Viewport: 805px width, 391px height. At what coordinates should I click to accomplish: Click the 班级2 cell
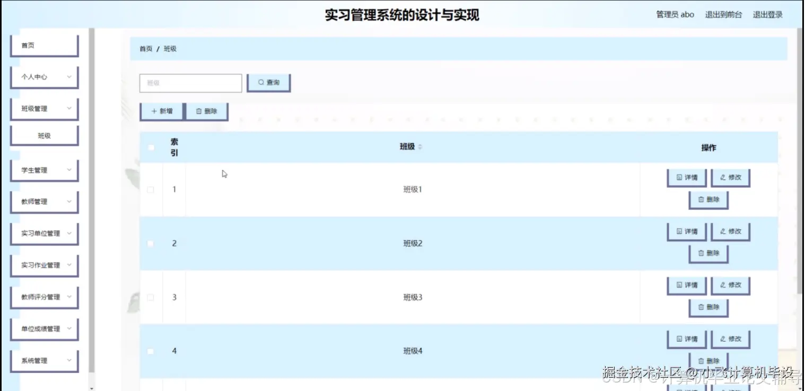(413, 244)
